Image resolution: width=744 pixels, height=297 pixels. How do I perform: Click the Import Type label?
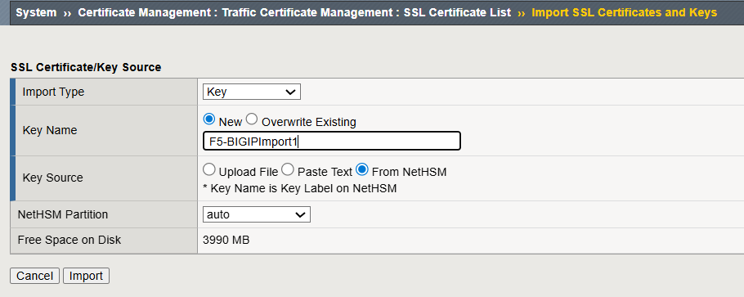(53, 92)
